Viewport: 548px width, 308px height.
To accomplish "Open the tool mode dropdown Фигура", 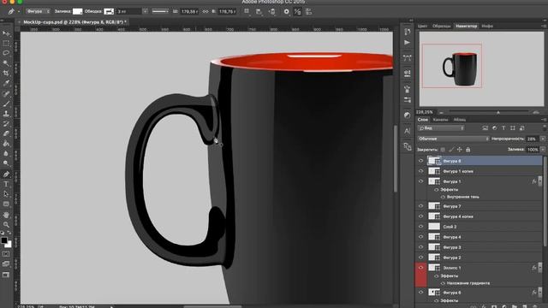I will (38, 11).
